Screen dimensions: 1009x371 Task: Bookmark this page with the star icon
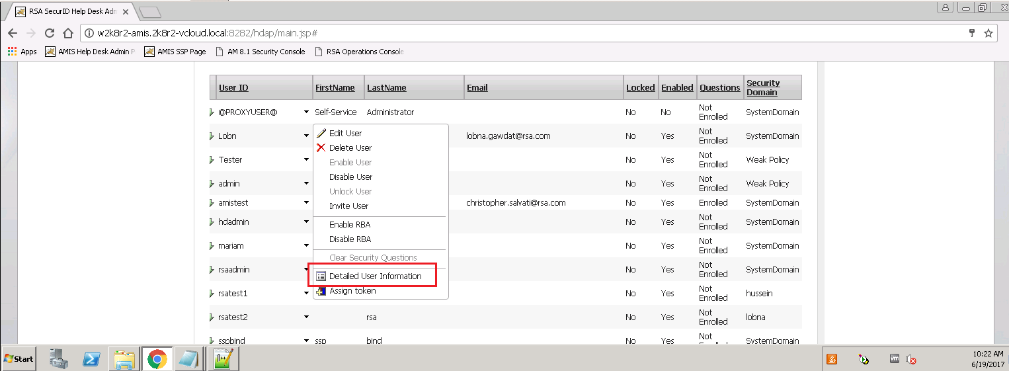pos(989,33)
